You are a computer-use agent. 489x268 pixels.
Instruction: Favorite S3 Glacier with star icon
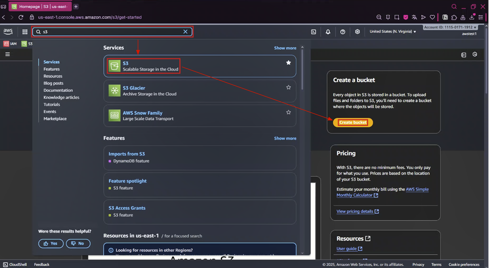point(288,87)
